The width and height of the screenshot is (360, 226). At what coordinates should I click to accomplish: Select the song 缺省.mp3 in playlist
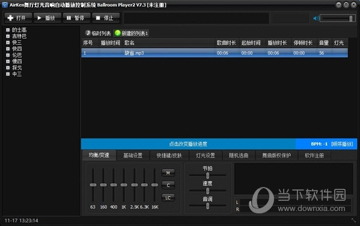(215, 53)
